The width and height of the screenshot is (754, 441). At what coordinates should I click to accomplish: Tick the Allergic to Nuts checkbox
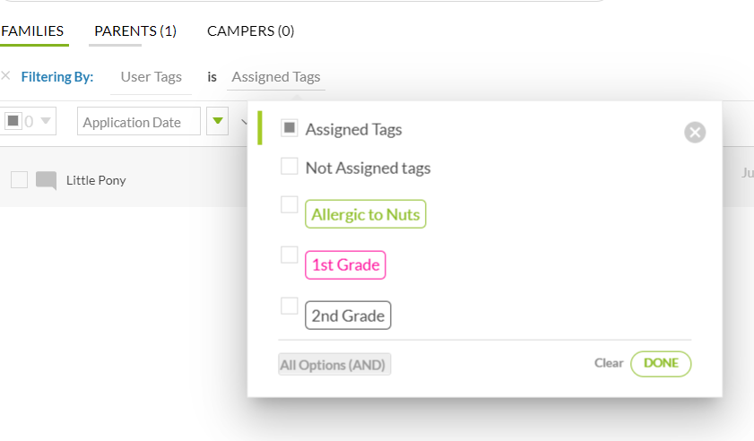tap(289, 204)
